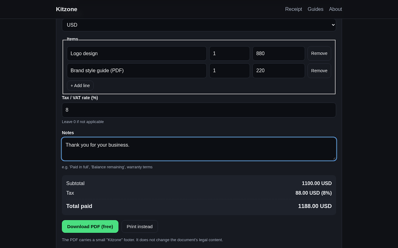Click the Total paid label
The image size is (398, 248).
79,206
